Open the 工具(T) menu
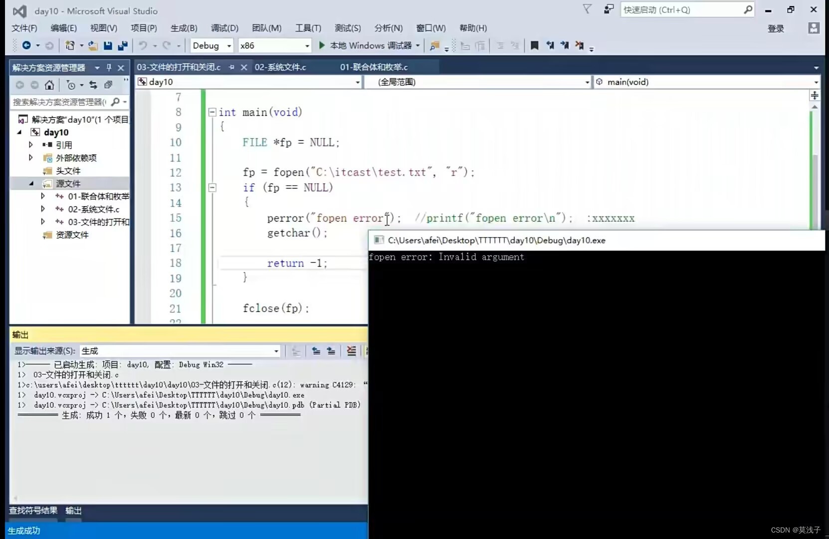Viewport: 829px width, 539px height. click(x=308, y=28)
